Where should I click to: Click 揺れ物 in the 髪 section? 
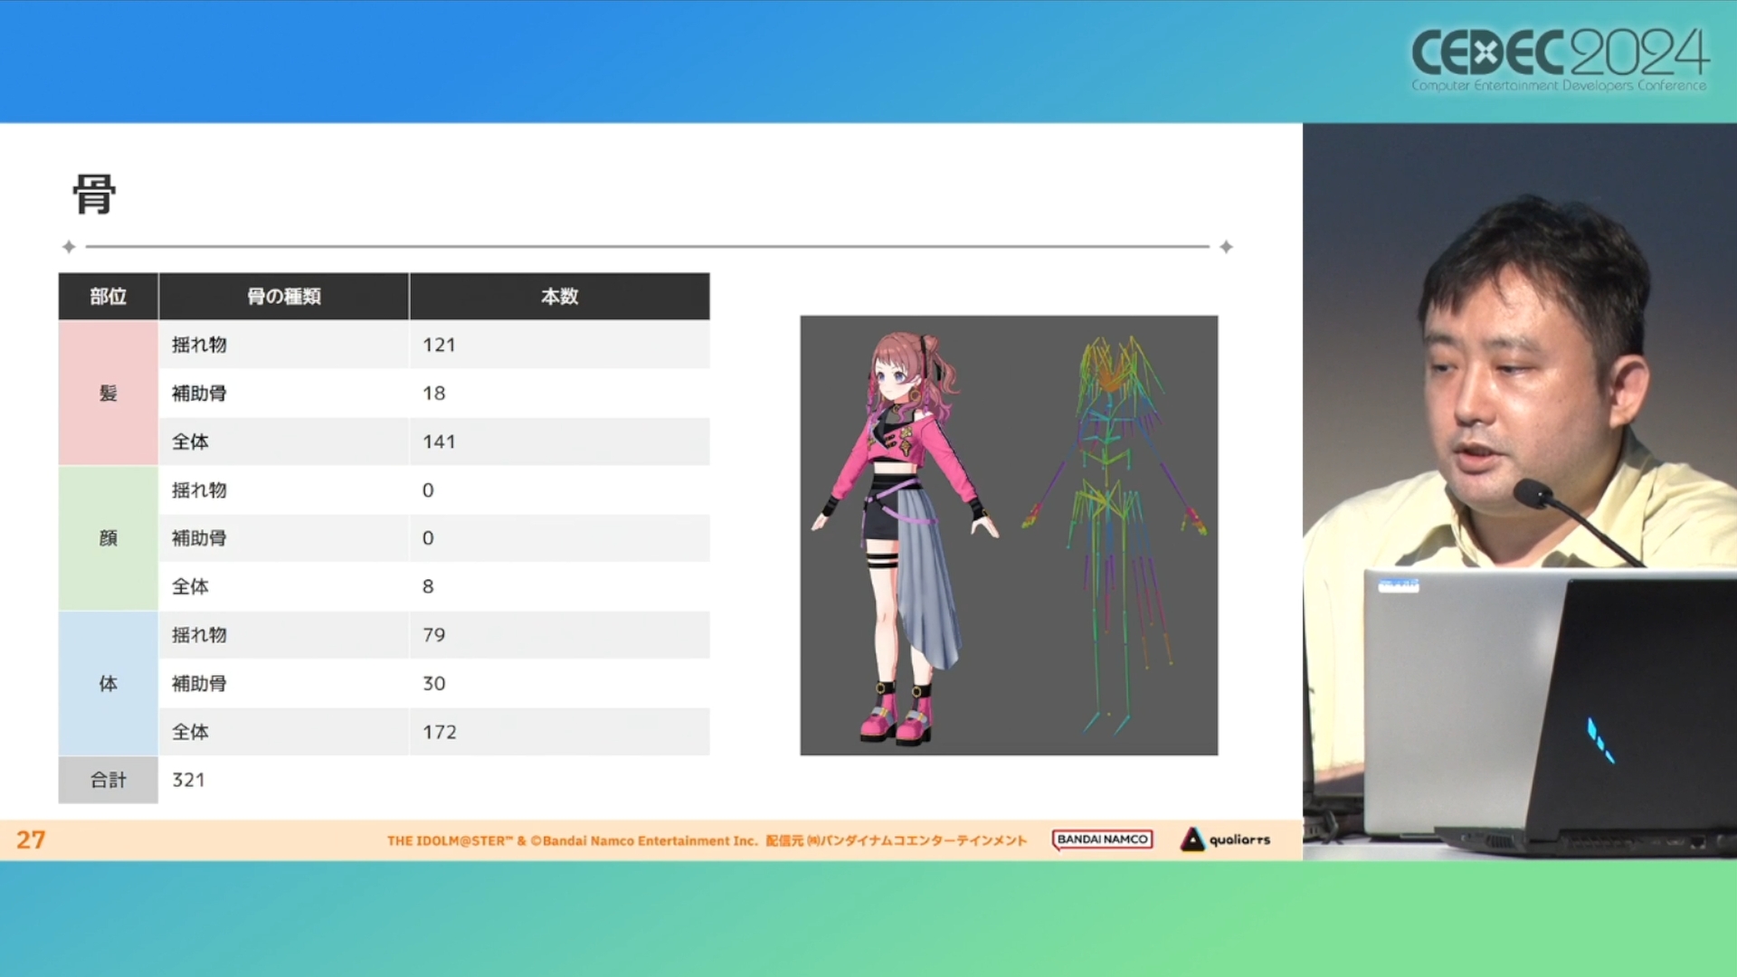pos(199,345)
